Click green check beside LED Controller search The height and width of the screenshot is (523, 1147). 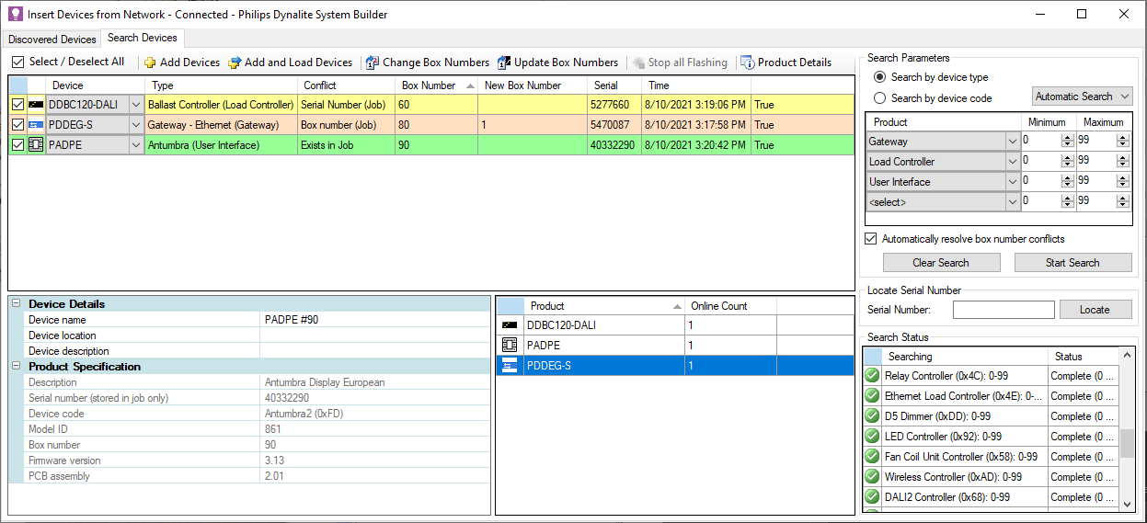(872, 437)
